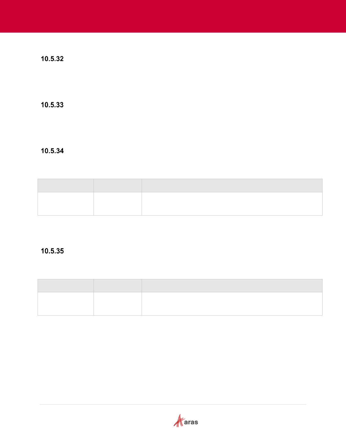This screenshot has height=428, width=346.
Task: Select middle header cell of table under 10.5.34
Action: 118,186
